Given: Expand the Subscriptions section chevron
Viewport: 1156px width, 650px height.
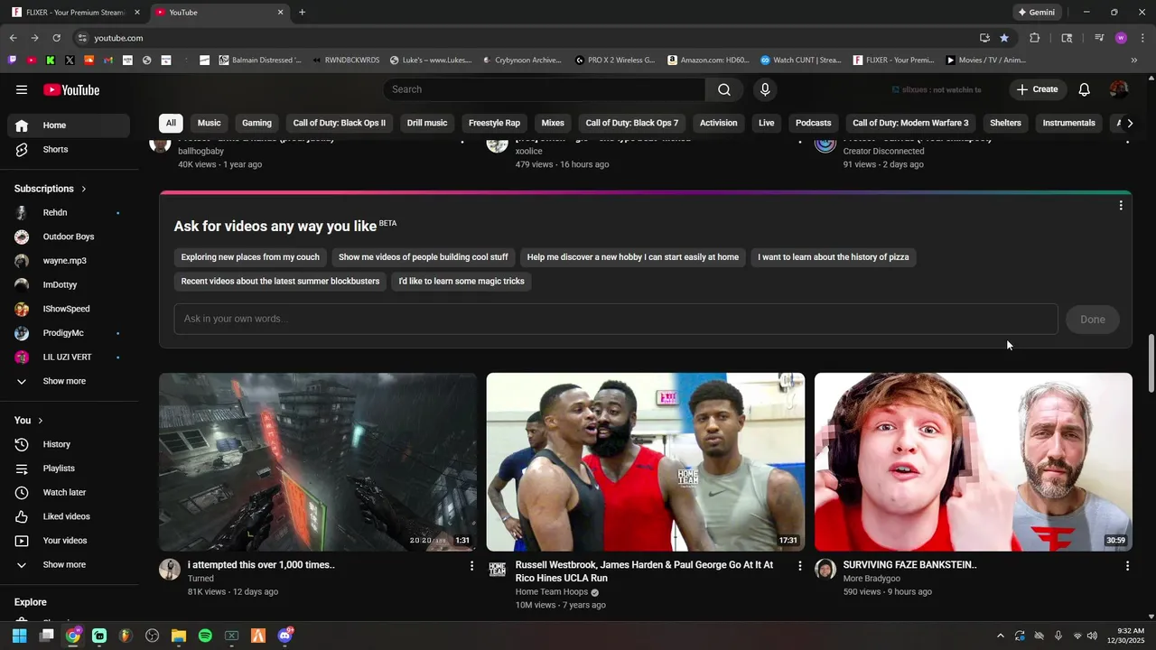Looking at the screenshot, I should tap(84, 189).
